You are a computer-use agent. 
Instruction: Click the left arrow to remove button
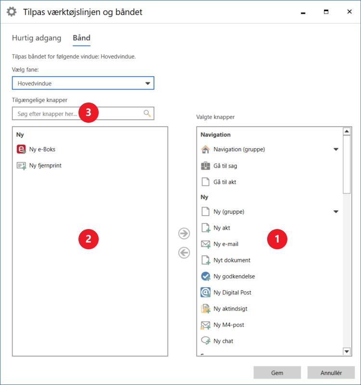184,253
